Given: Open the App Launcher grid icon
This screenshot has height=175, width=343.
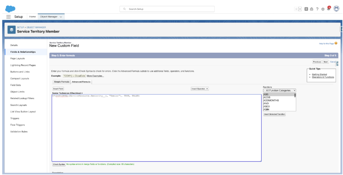Looking at the screenshot, I should click(8, 17).
